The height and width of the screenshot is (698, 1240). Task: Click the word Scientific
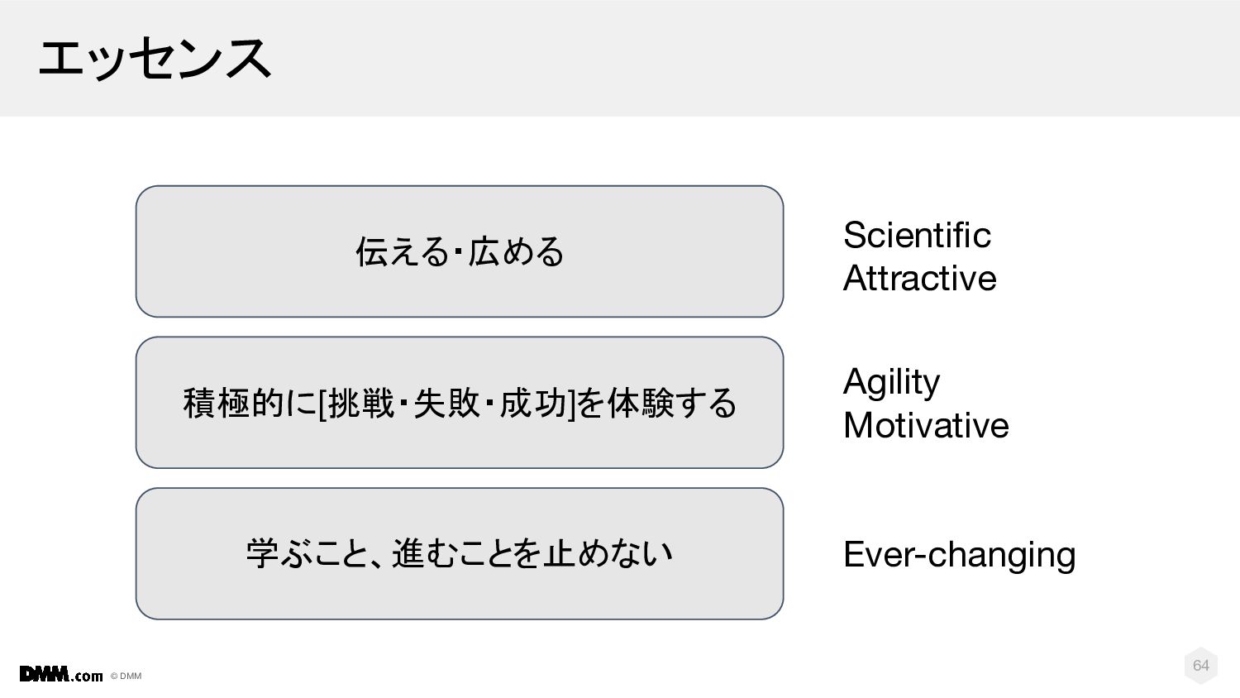[917, 235]
